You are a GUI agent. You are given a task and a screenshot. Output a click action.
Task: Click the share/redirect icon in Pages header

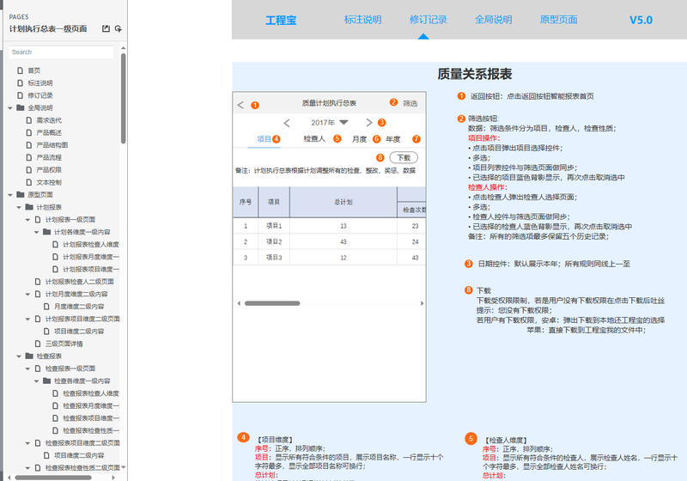pyautogui.click(x=119, y=28)
